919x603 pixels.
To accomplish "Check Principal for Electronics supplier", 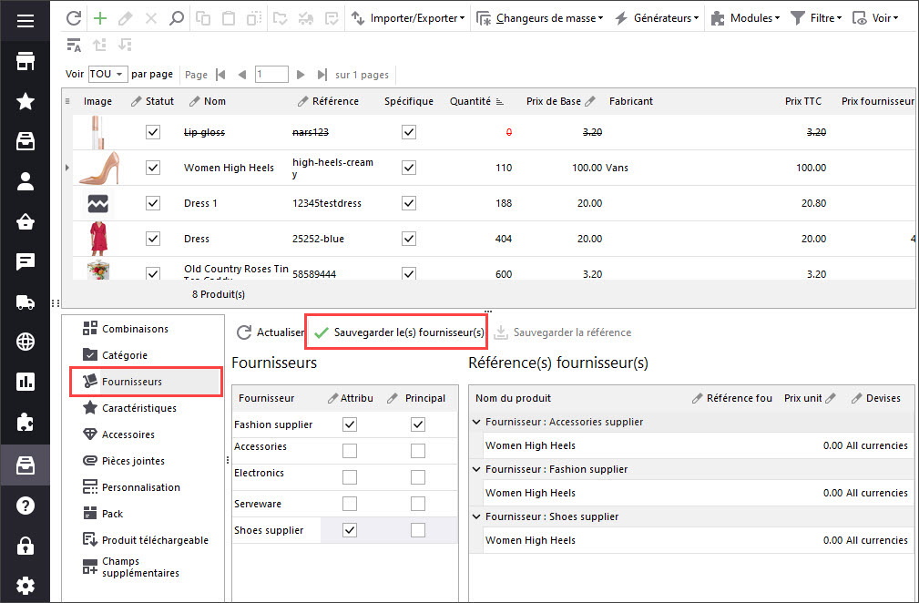I will [418, 477].
